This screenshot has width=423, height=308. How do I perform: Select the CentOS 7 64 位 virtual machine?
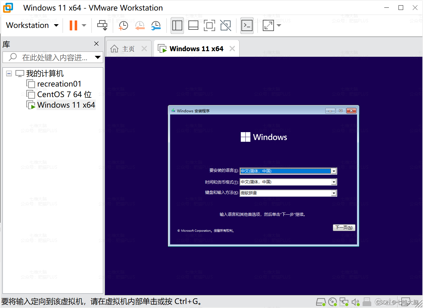tap(64, 94)
